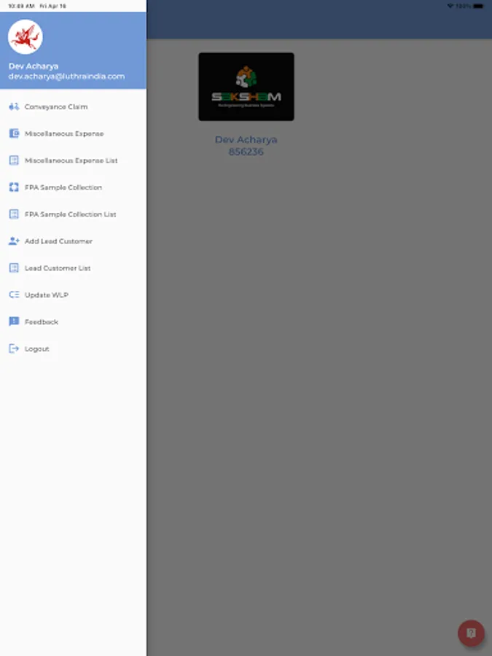
Task: Click the Miscellaneous Expense wallet icon
Action: pyautogui.click(x=14, y=133)
